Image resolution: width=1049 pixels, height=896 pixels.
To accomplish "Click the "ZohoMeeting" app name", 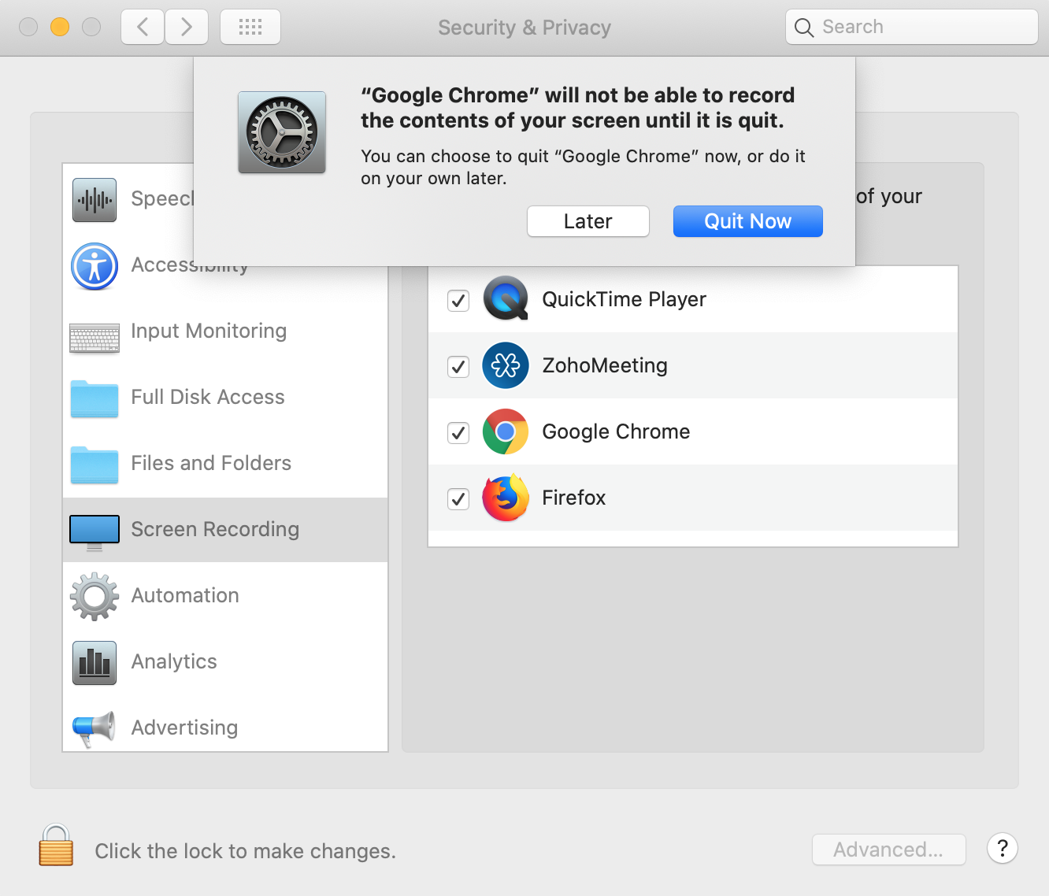I will [x=605, y=365].
